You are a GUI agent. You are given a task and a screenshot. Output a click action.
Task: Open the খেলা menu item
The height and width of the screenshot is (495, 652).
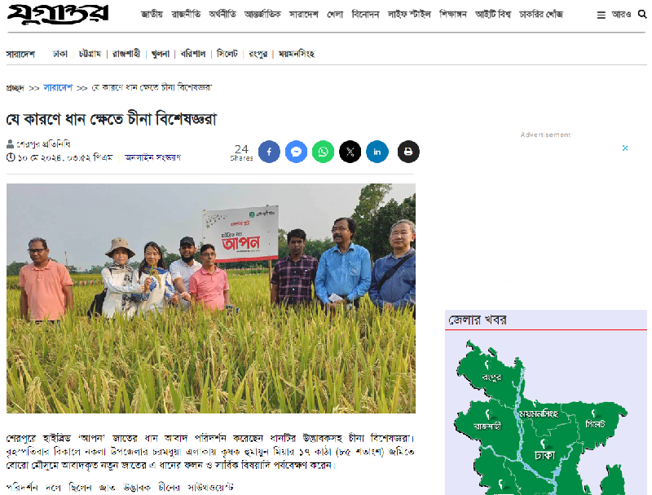(335, 15)
